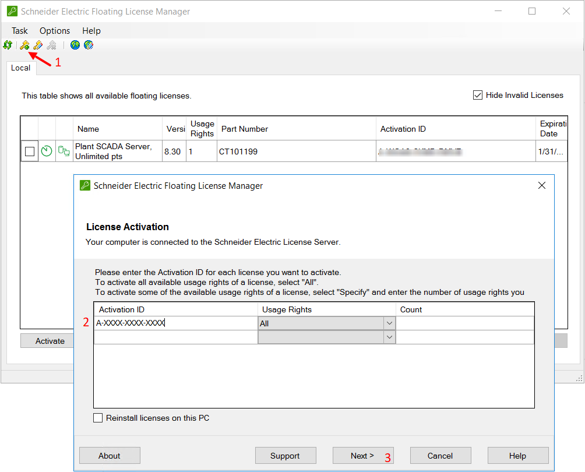
Task: Click the Plant SCADA Server, Unlimited pts cell
Action: [118, 151]
